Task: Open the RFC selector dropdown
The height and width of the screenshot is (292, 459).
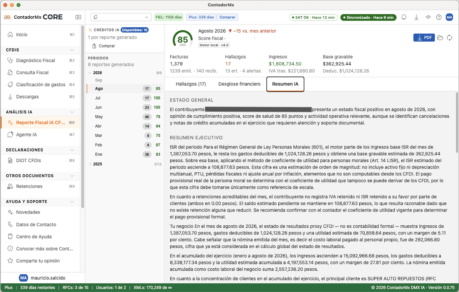Action: coord(121,17)
